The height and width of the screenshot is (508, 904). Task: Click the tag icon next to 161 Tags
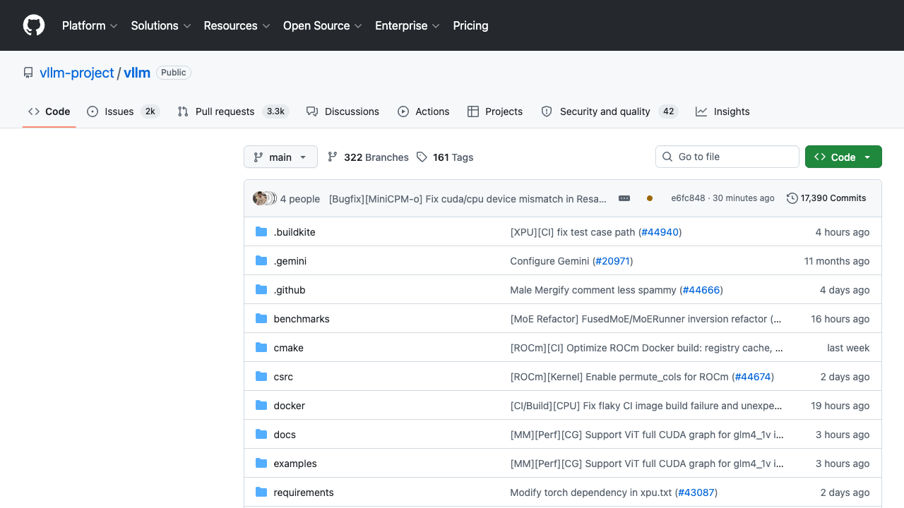click(422, 157)
